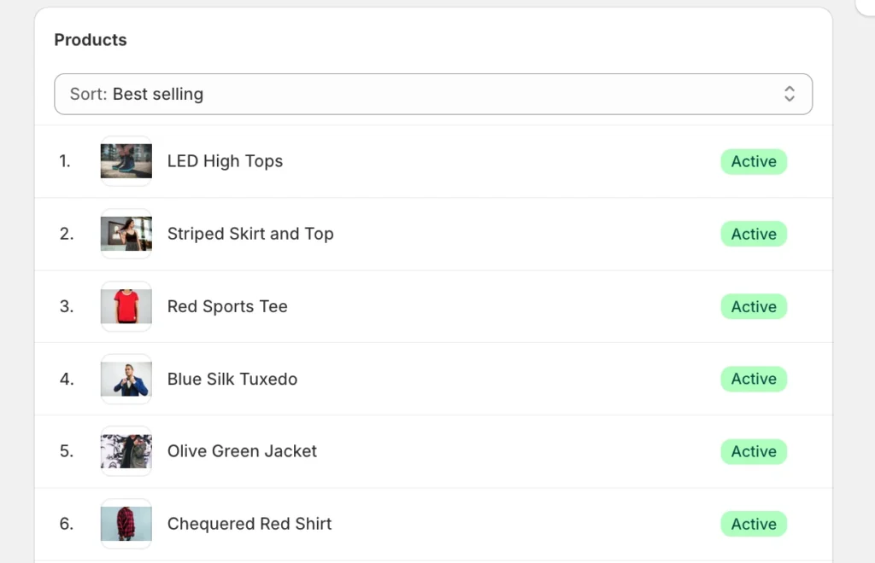Open the Sort: Best selling dropdown
Screen dimensions: 875x563
[x=432, y=94]
